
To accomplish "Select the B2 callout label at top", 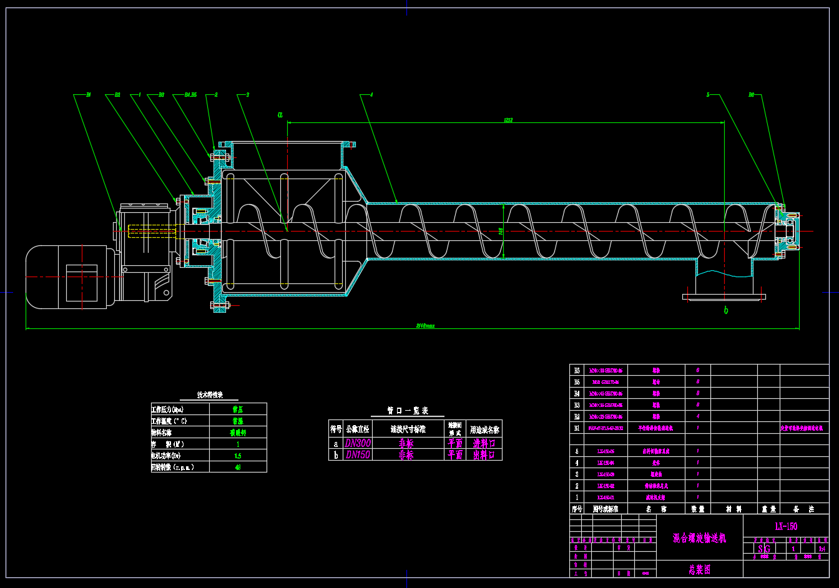I will [117, 95].
